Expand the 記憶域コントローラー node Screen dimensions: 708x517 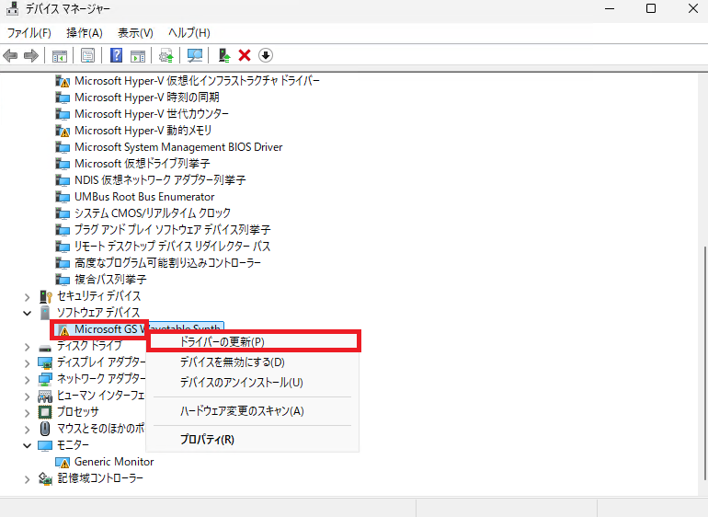pyautogui.click(x=27, y=479)
